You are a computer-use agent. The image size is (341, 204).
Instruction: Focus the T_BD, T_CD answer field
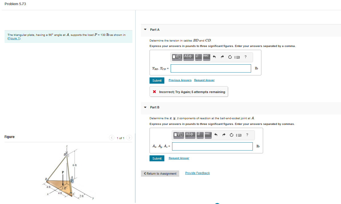click(211, 68)
